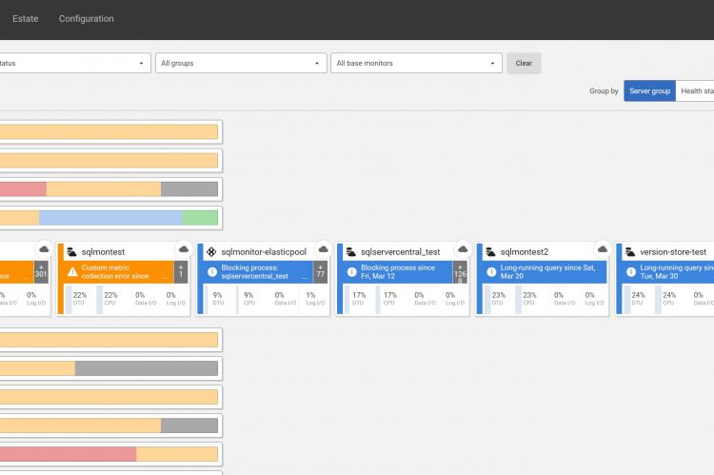714x475 pixels.
Task: Click 9% DTU metric on sqlmonitor-elasticpool
Action: tap(218, 298)
